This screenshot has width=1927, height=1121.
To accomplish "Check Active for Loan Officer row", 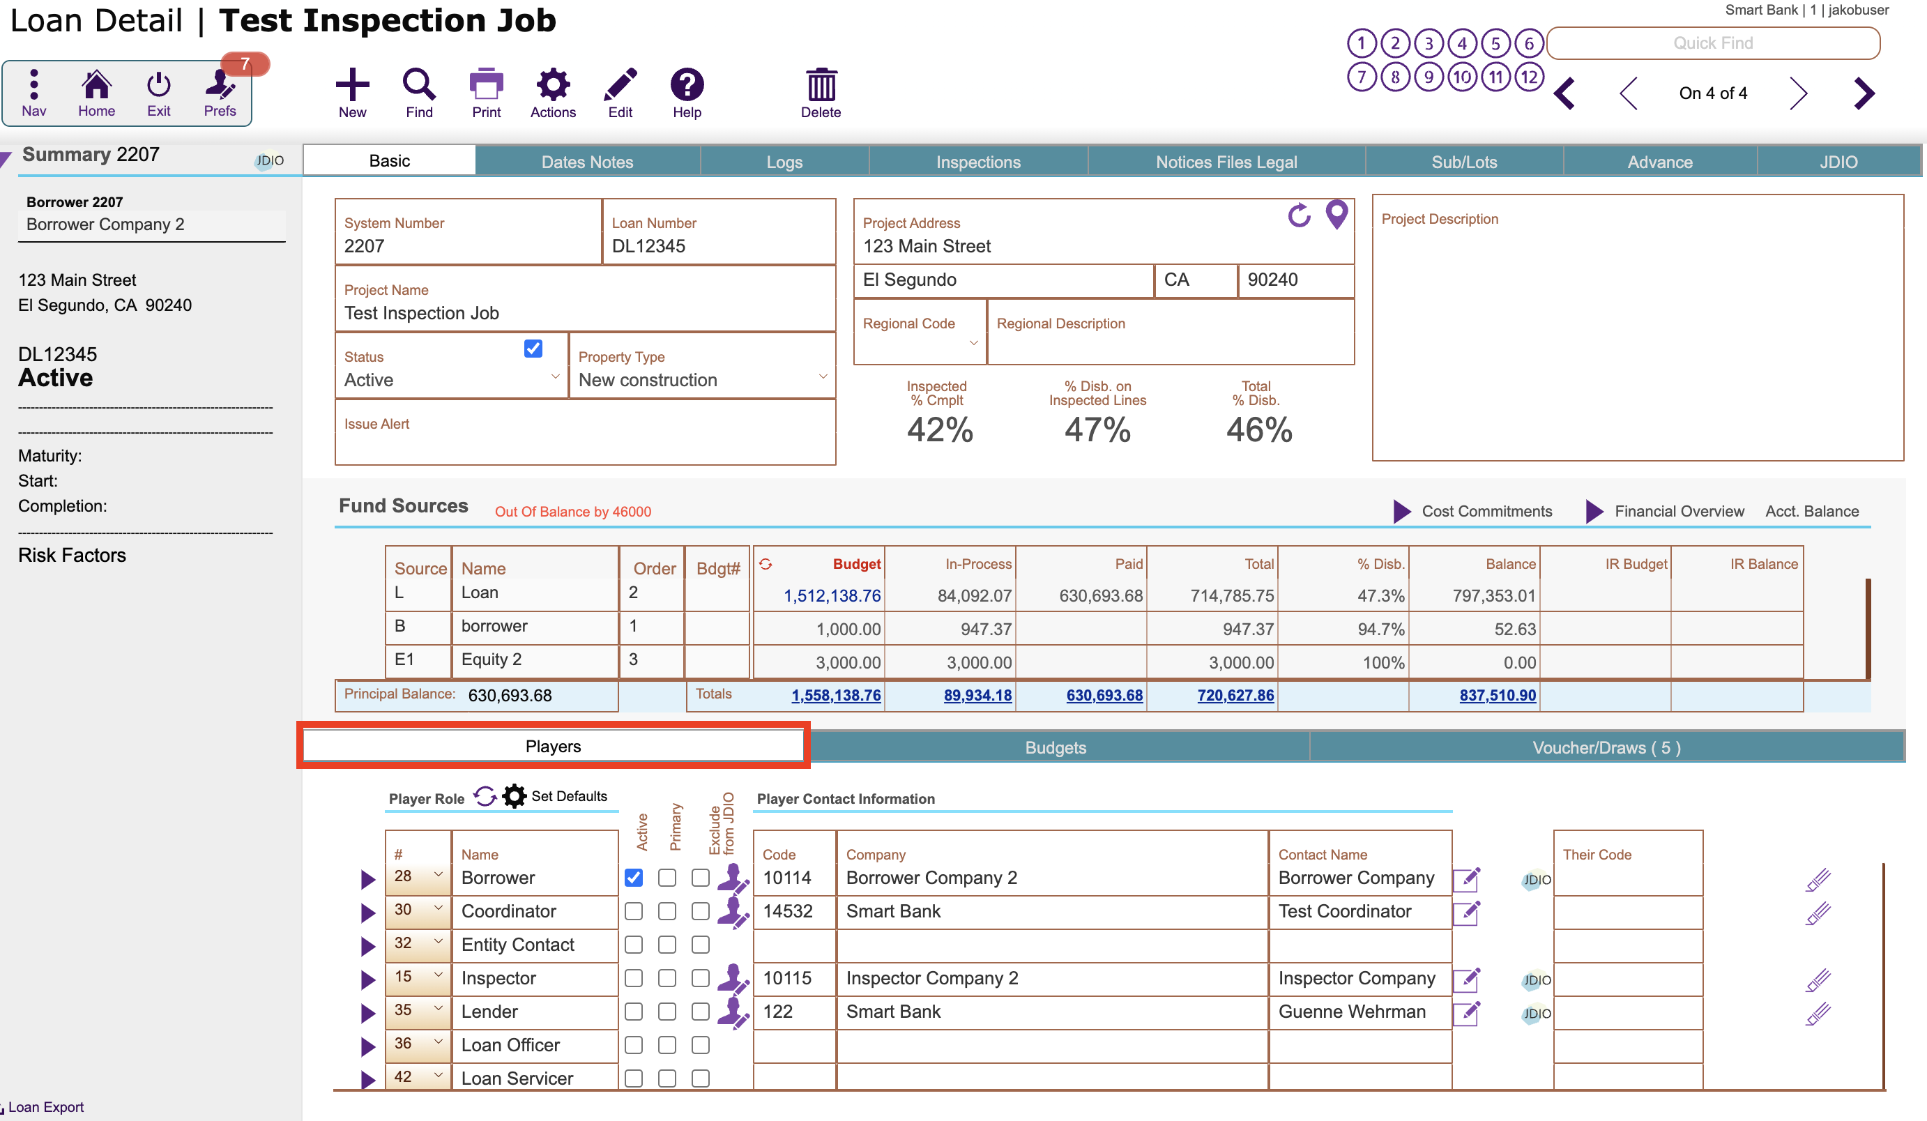I will 633,1045.
